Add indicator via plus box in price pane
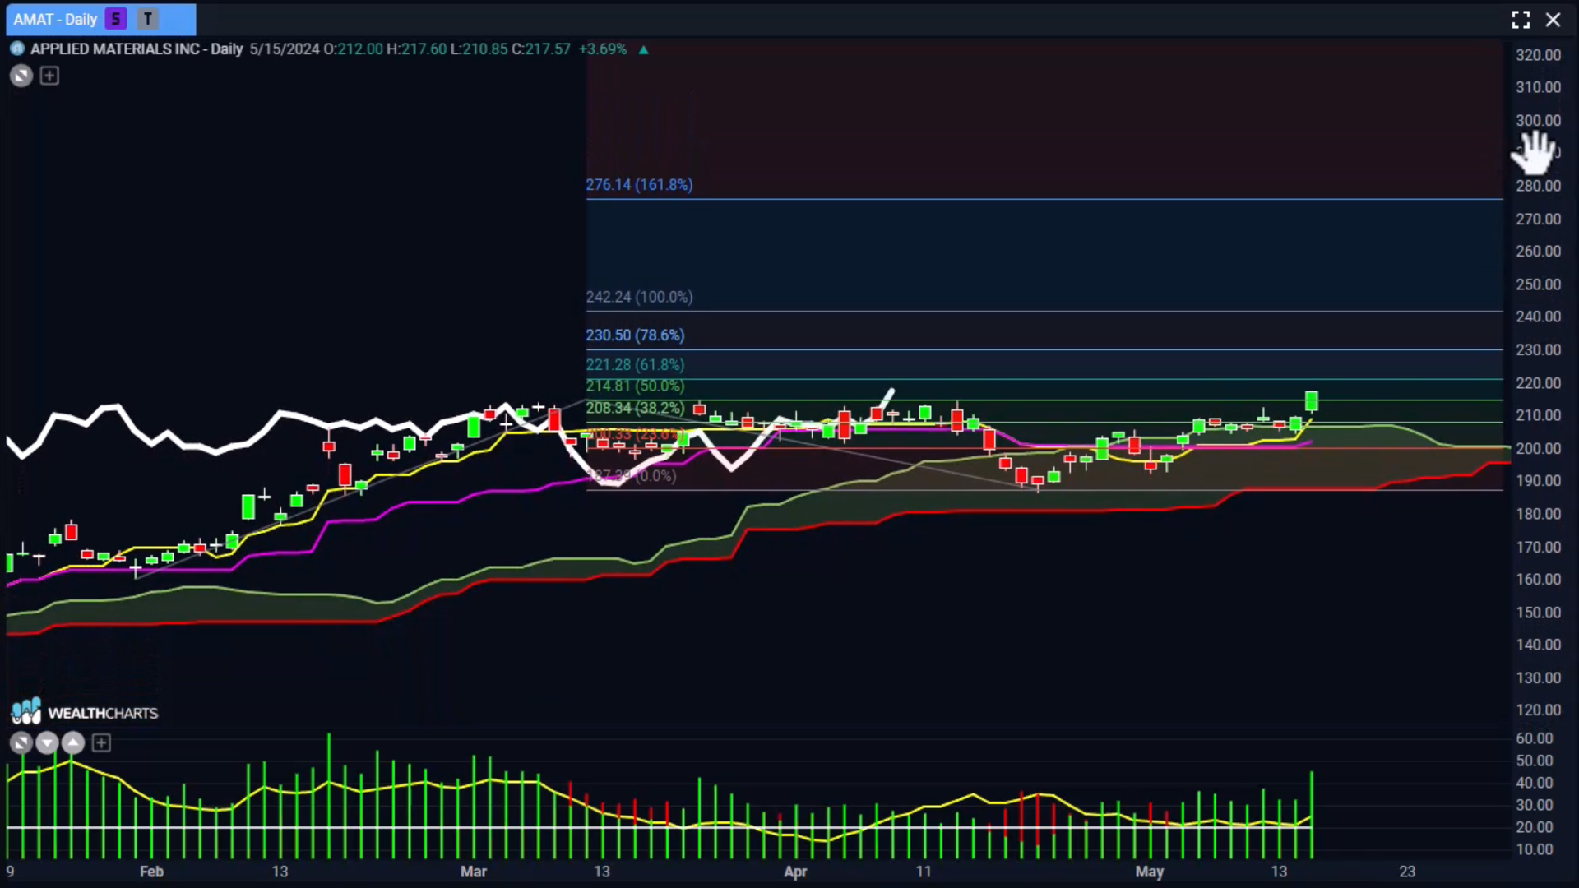Image resolution: width=1579 pixels, height=888 pixels. point(49,76)
